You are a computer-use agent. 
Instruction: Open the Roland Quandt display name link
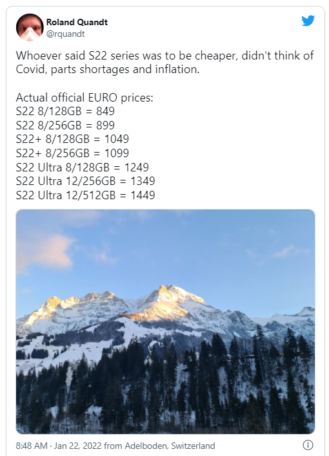click(77, 22)
